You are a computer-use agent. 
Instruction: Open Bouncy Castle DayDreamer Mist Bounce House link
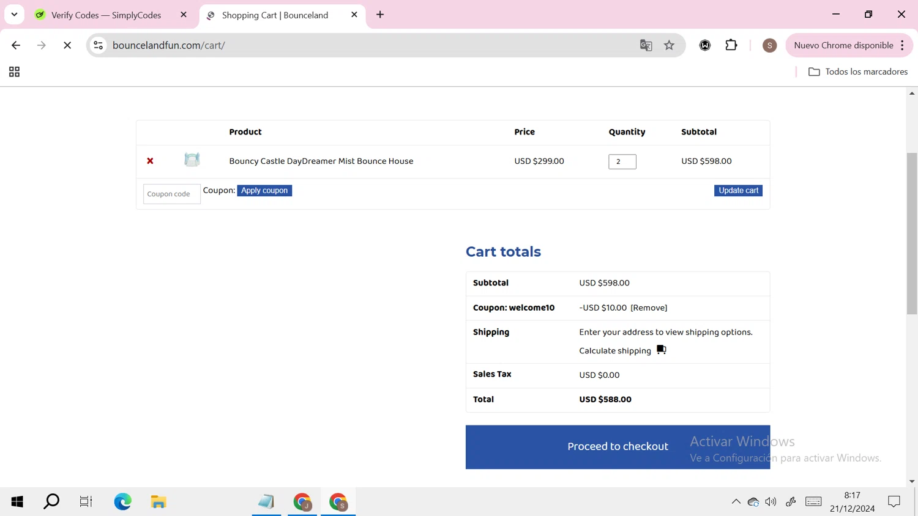click(x=321, y=161)
